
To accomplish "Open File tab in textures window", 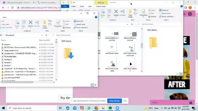I will coord(65,6).
